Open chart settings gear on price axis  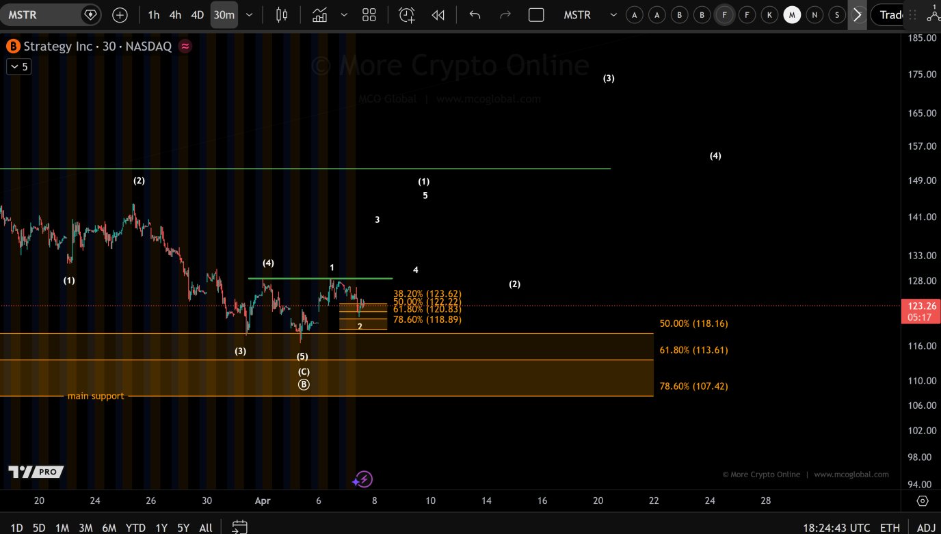tap(923, 501)
